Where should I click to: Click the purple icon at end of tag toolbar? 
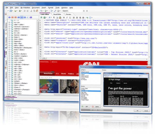[x=31, y=17]
